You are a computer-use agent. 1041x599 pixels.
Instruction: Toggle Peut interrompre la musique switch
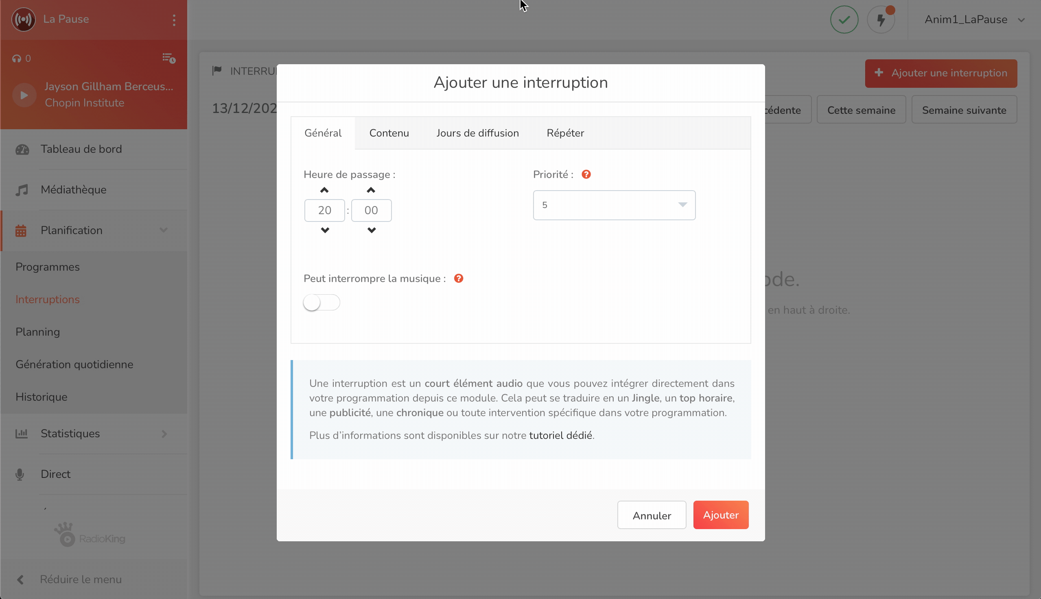tap(321, 303)
